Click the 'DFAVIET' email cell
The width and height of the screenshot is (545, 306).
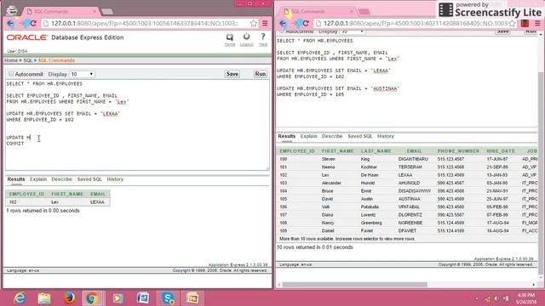coord(407,230)
